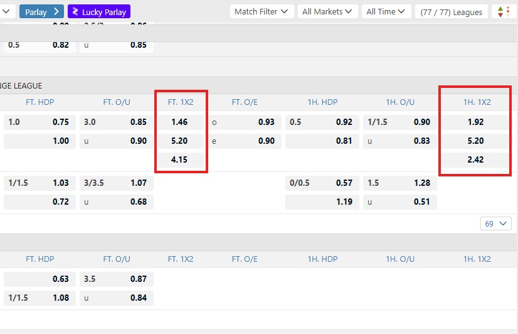
Task: Pick 1H. HDP odds 1.19
Action: pyautogui.click(x=322, y=202)
